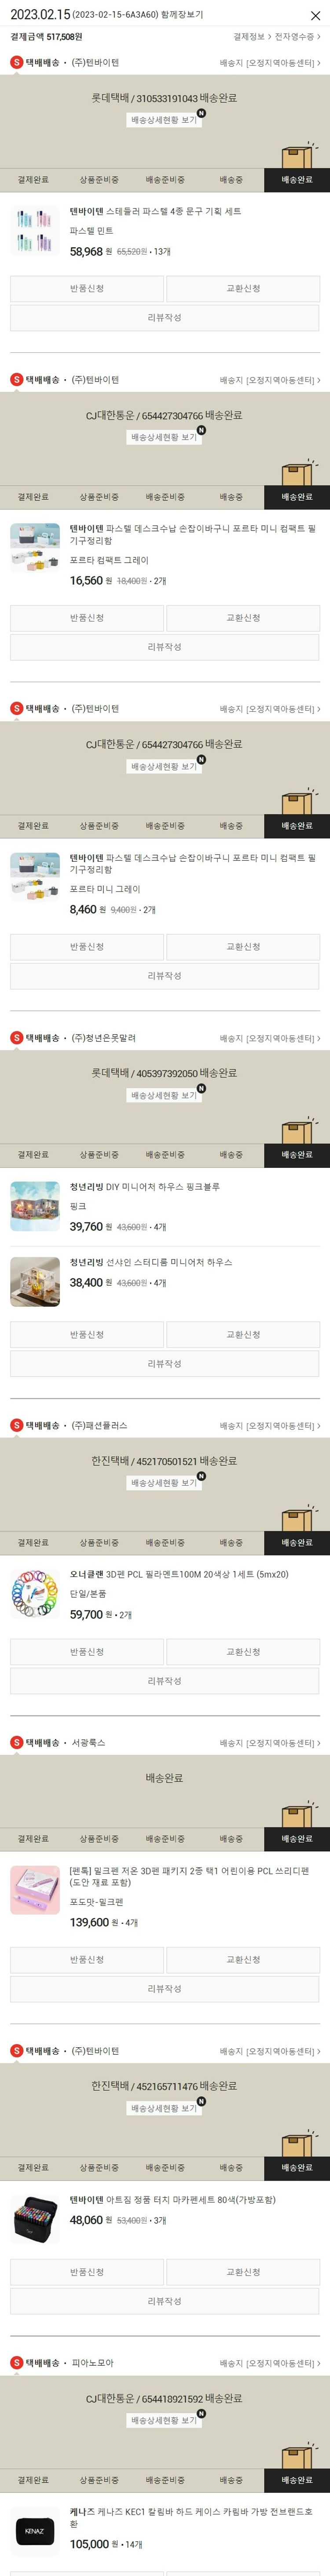Write review for 포르타 미니 그레이
The height and width of the screenshot is (2576, 330).
165,976
